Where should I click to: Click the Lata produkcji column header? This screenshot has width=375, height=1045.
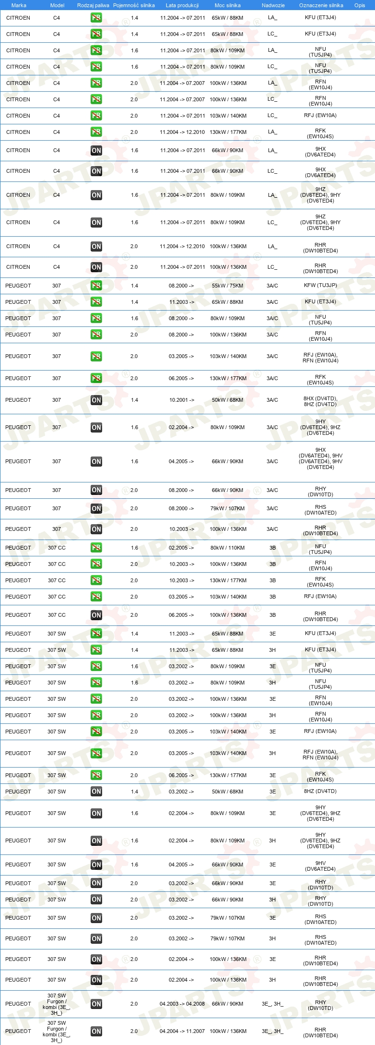pos(182,5)
